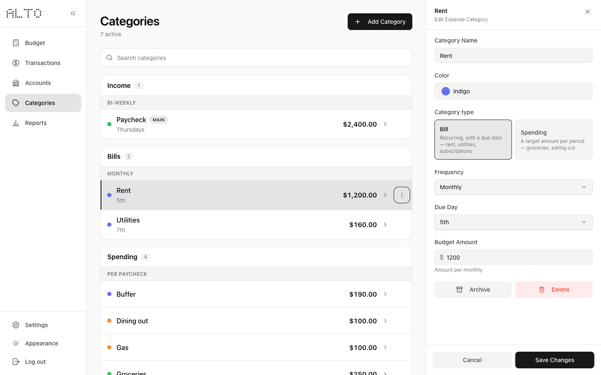The height and width of the screenshot is (375, 601).
Task: Open the Indigo color picker
Action: [x=513, y=91]
